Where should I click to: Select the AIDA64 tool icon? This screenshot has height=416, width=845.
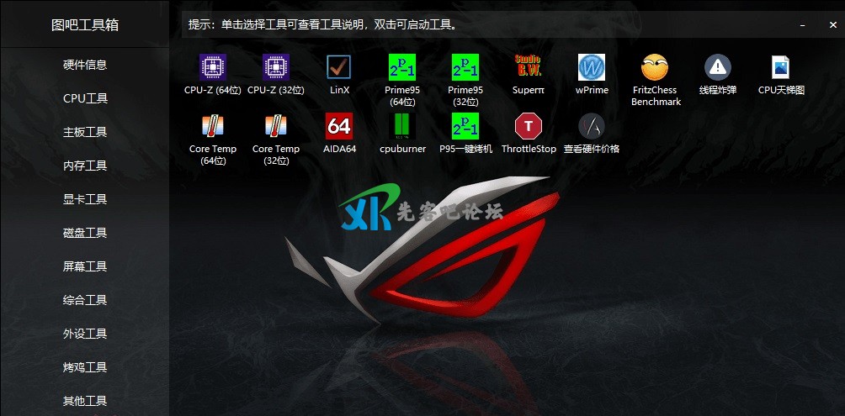tap(339, 126)
